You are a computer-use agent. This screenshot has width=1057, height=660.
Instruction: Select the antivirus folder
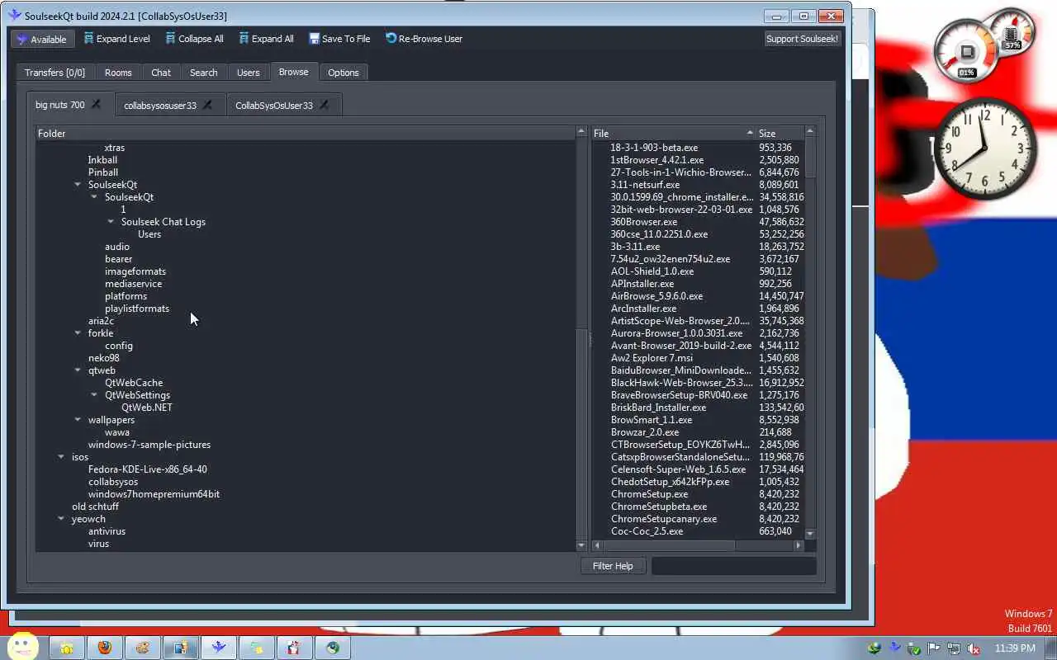click(x=107, y=531)
